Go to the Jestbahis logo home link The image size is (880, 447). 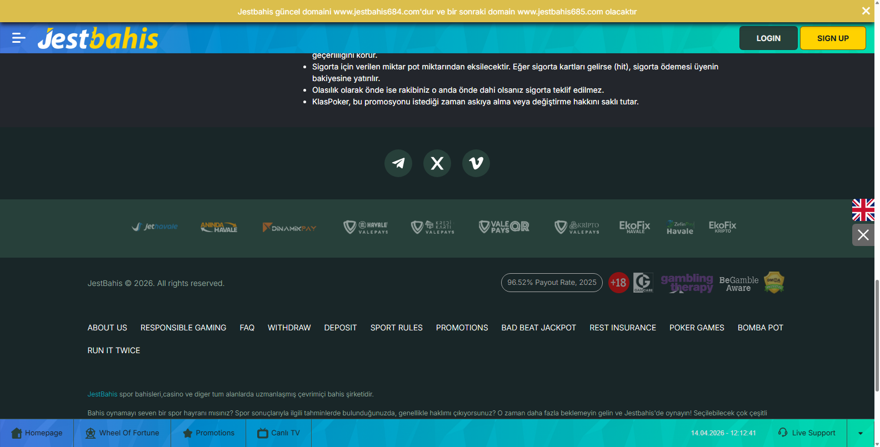pyautogui.click(x=98, y=38)
